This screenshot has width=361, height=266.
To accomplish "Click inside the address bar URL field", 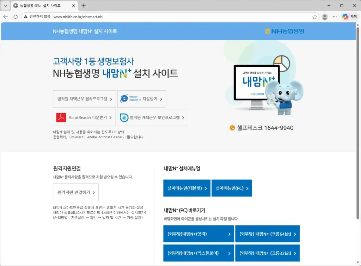I will (88, 16).
